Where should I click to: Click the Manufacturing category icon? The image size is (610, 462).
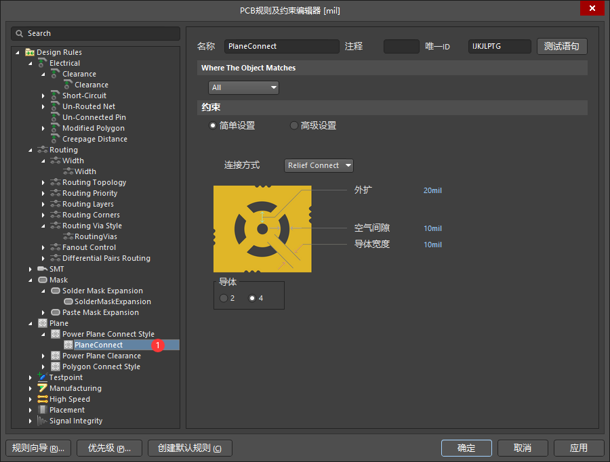coord(43,387)
